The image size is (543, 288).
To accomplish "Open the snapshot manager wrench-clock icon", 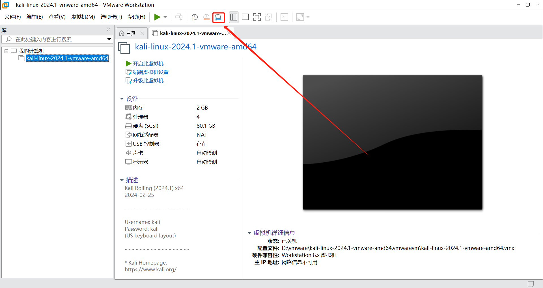I will click(218, 17).
